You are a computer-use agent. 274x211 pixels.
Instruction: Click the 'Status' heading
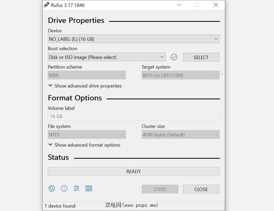pos(58,157)
